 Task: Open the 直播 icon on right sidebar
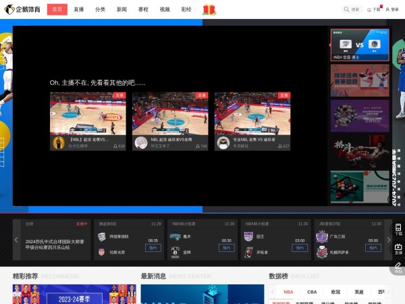point(398,249)
